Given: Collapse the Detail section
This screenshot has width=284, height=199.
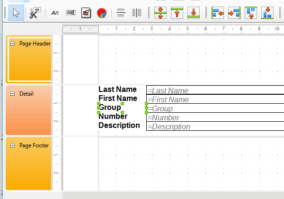Looking at the screenshot, I should pyautogui.click(x=12, y=93).
